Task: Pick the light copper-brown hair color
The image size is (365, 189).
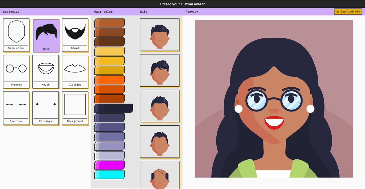Action: tap(109, 23)
